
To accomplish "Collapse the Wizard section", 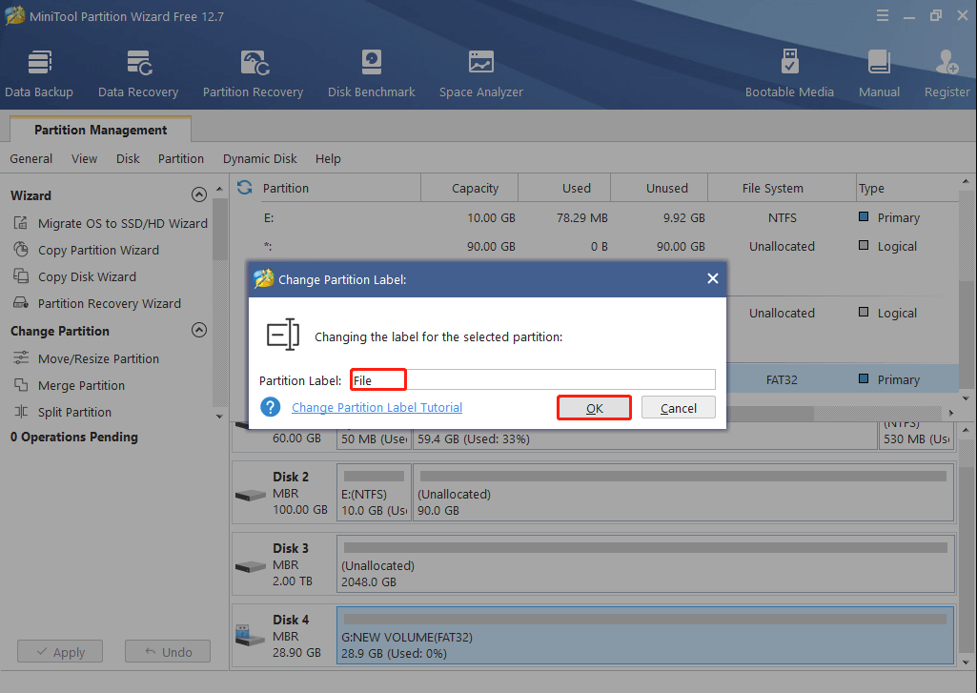I will coord(199,195).
